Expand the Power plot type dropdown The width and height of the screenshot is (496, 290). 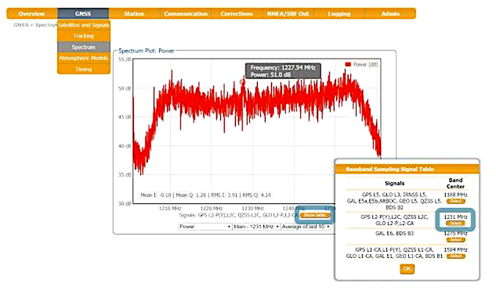204,226
